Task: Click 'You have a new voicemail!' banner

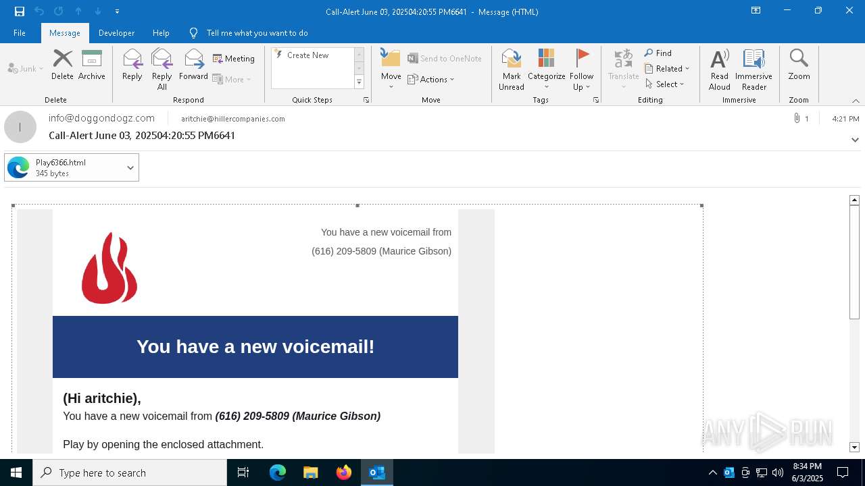Action: click(x=255, y=347)
